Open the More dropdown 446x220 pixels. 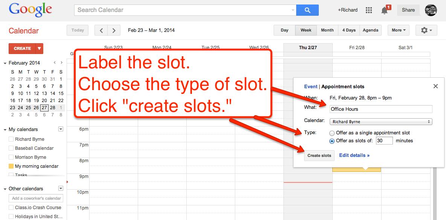point(399,30)
